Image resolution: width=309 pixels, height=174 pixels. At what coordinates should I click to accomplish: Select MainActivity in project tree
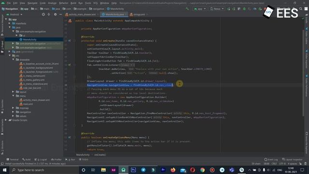coord(29,40)
